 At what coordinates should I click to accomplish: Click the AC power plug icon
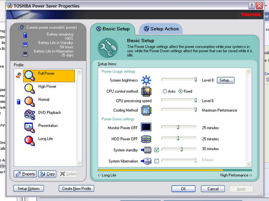pyautogui.click(x=21, y=27)
